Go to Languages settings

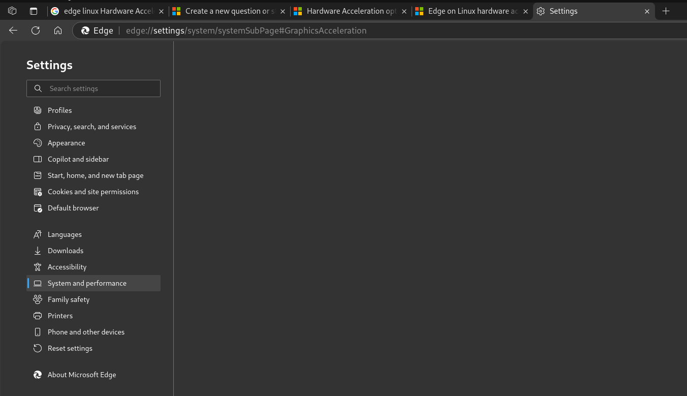93,234
